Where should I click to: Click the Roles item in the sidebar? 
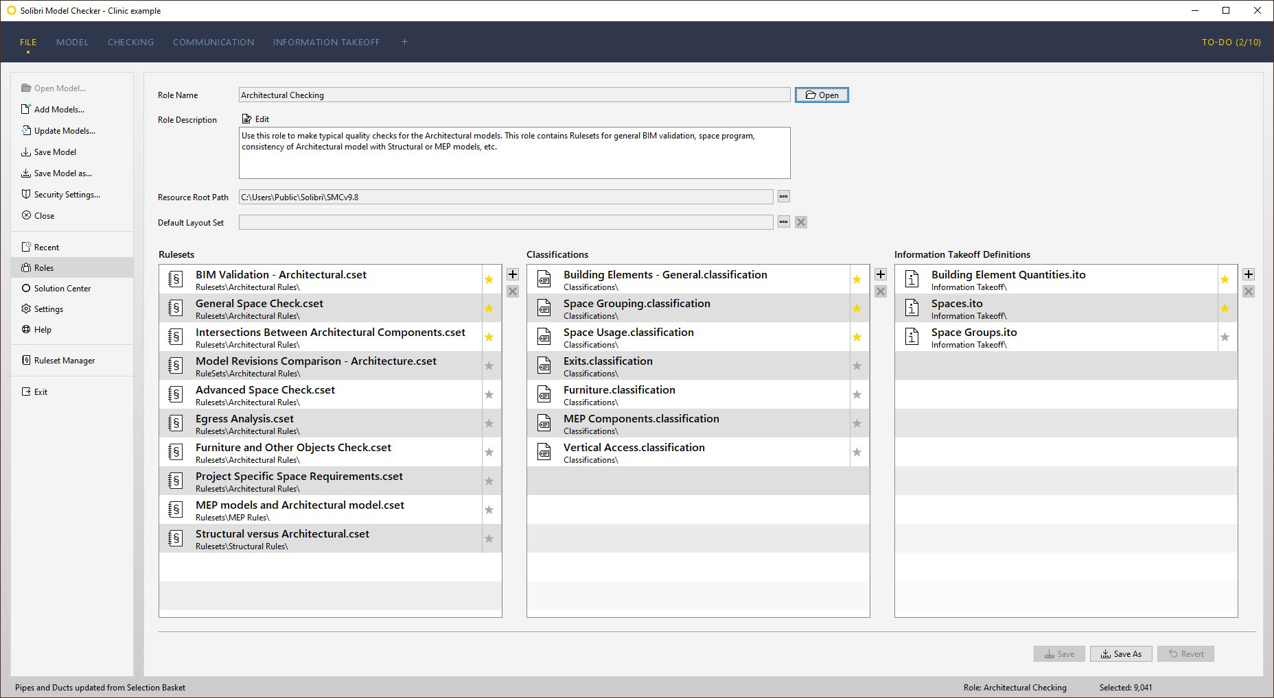pyautogui.click(x=72, y=267)
